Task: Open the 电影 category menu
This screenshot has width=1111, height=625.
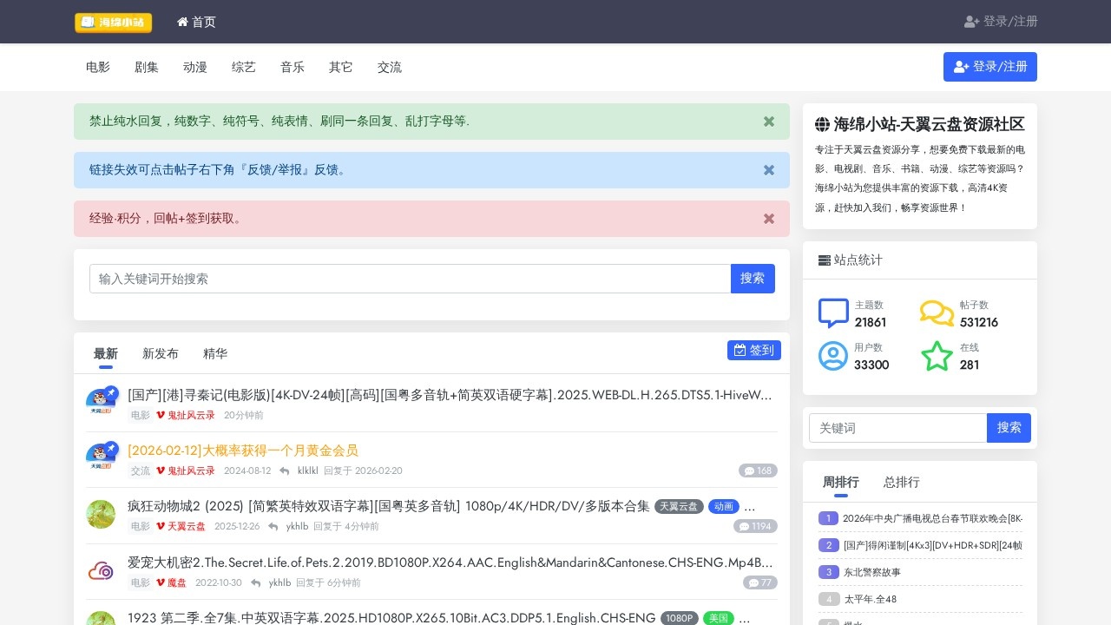Action: 98,67
